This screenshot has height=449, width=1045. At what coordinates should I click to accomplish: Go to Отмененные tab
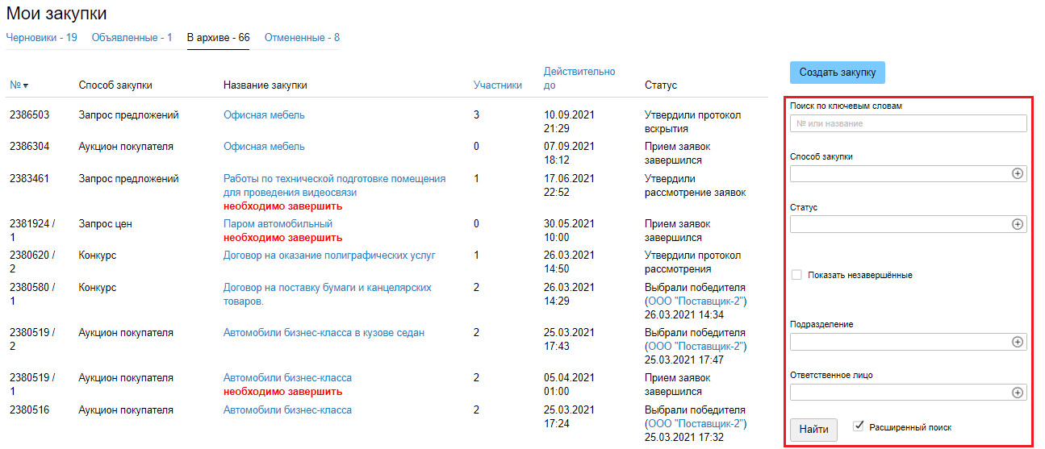point(302,38)
